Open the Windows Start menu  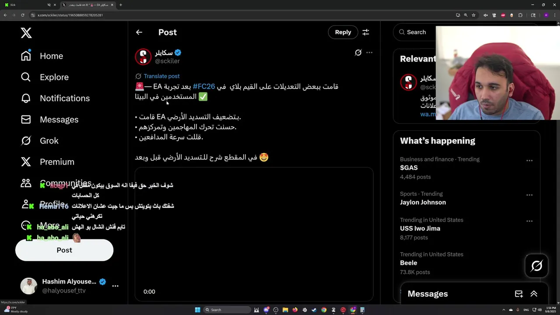click(x=197, y=310)
